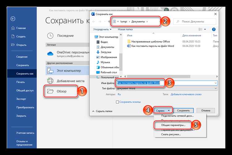Click the Поиск: Документы search field
This screenshot has width=232, height=155.
pyautogui.click(x=195, y=22)
